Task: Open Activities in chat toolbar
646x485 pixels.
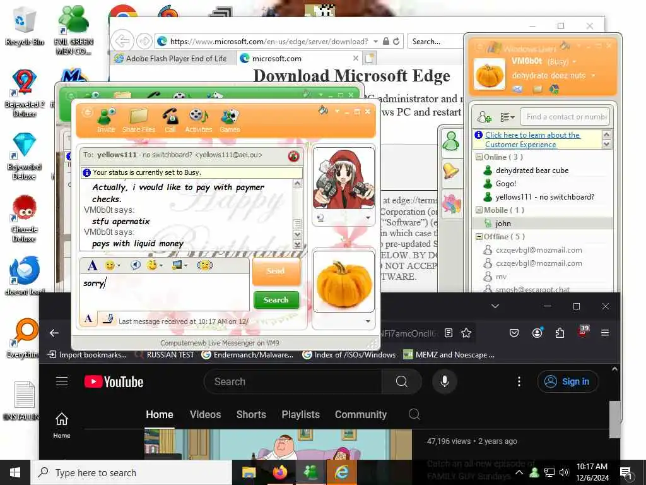Action: 198,119
